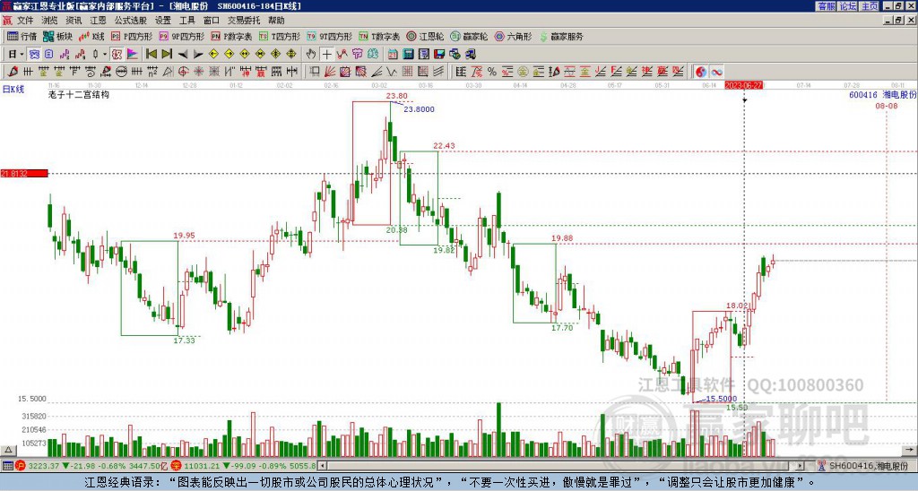Image resolution: width=918 pixels, height=491 pixels.
Task: Click the 22.43 price level label
Action: (x=444, y=146)
